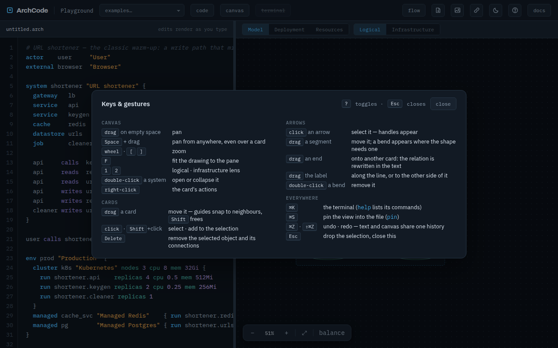
Task: Close the Keys & gestures dialog
Action: tap(443, 104)
